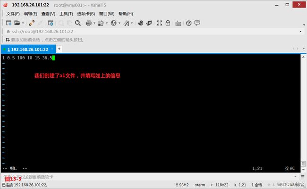Click the 118x22 terminal size status
This screenshot has height=189, width=307.
220,185
